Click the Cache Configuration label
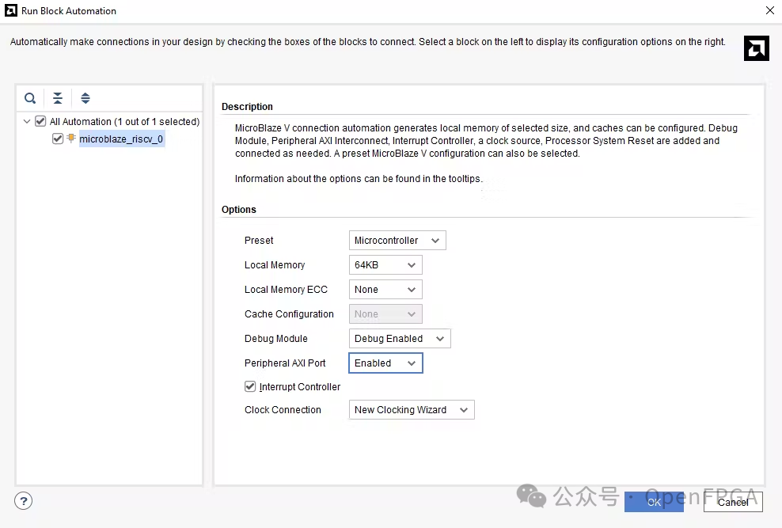This screenshot has height=528, width=782. [x=289, y=314]
